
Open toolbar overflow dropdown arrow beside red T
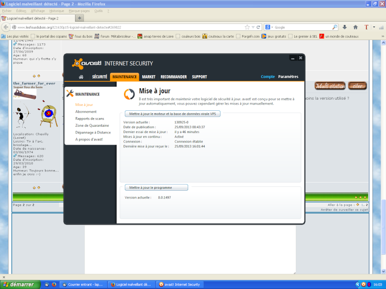pyautogui.click(x=374, y=27)
